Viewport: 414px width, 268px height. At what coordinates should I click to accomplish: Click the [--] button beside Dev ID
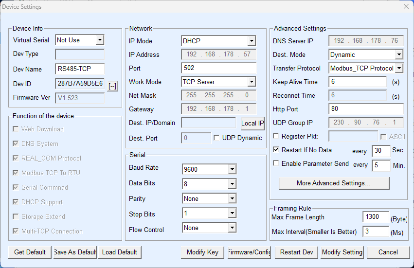tap(112, 86)
